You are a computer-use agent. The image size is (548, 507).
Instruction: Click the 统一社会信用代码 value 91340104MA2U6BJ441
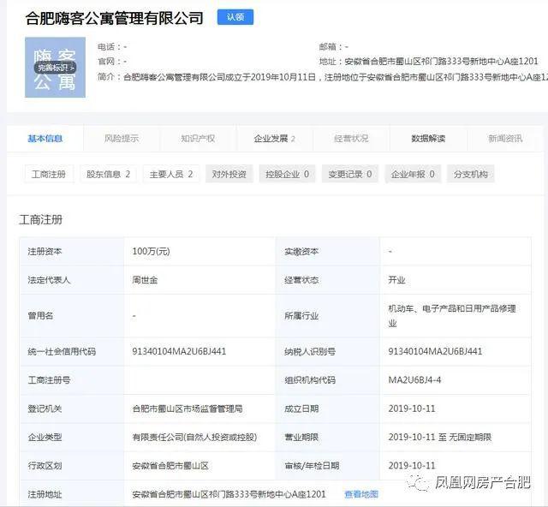[179, 351]
